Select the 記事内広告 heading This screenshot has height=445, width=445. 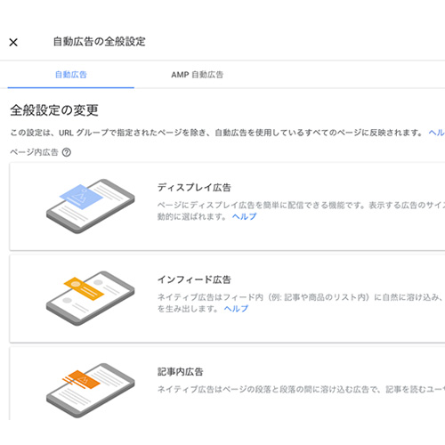[180, 372]
